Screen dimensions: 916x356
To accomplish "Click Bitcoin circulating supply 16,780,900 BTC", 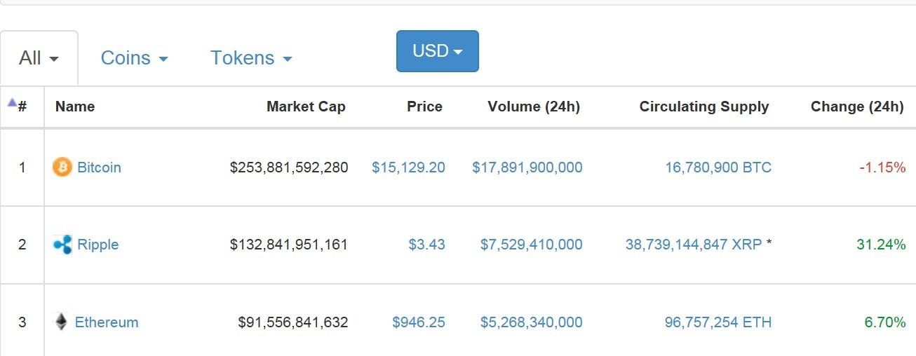I will (x=718, y=167).
